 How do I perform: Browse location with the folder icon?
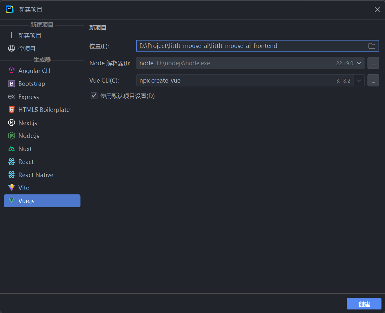(372, 46)
